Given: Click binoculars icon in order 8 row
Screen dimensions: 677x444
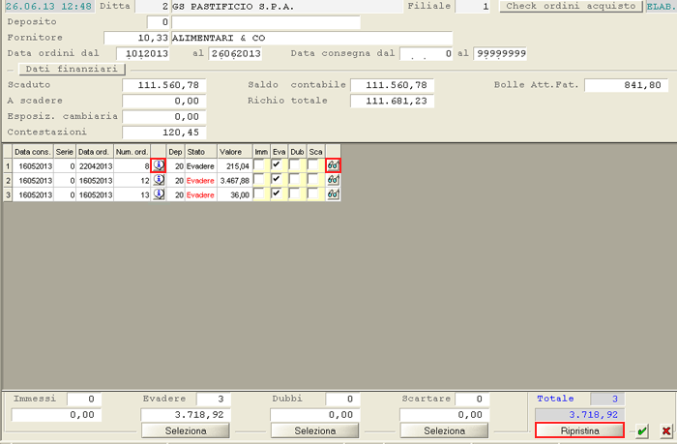Looking at the screenshot, I should click(x=333, y=165).
